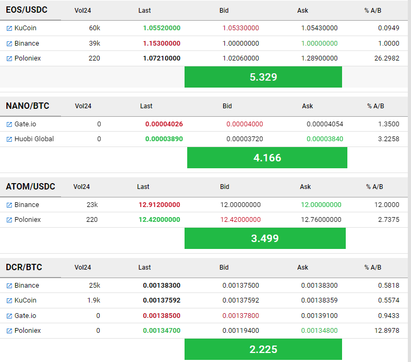The image size is (411, 362).
Task: Open Gate.io exchange link in DCR/BTC table
Action: pyautogui.click(x=25, y=316)
